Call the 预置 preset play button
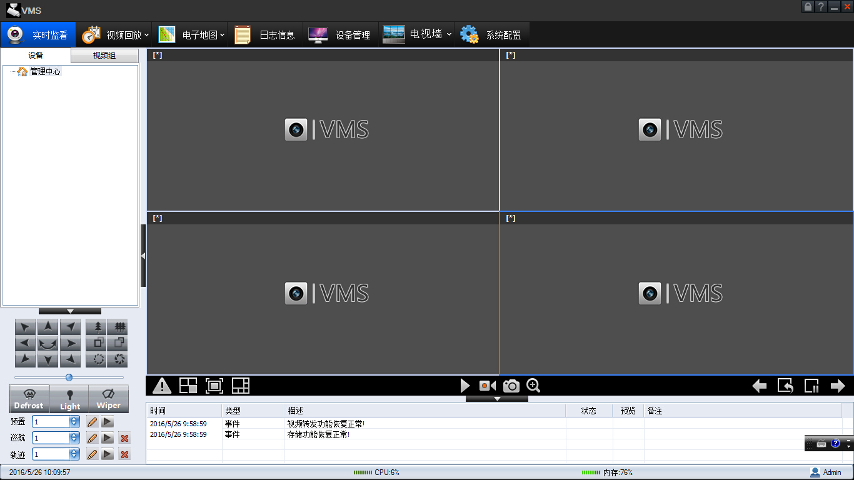854x480 pixels. click(108, 422)
